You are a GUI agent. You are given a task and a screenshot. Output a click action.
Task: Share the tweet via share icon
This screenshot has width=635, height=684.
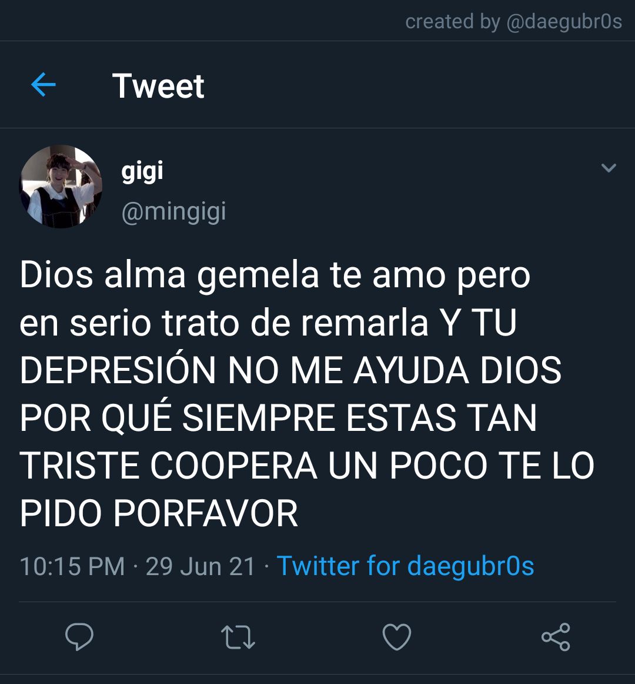click(x=556, y=637)
